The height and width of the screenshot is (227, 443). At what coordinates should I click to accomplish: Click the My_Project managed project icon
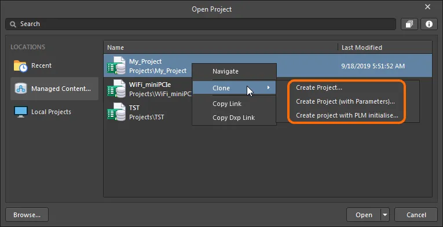tap(116, 66)
